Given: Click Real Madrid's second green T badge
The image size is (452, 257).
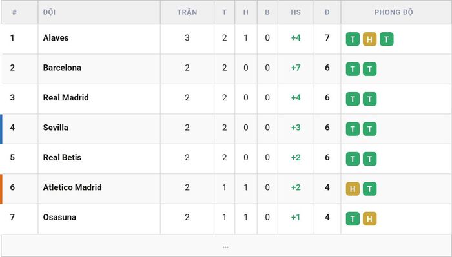Looking at the screenshot, I should 369,99.
